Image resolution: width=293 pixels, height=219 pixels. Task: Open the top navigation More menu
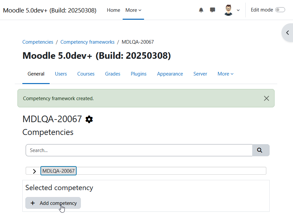[x=133, y=10]
